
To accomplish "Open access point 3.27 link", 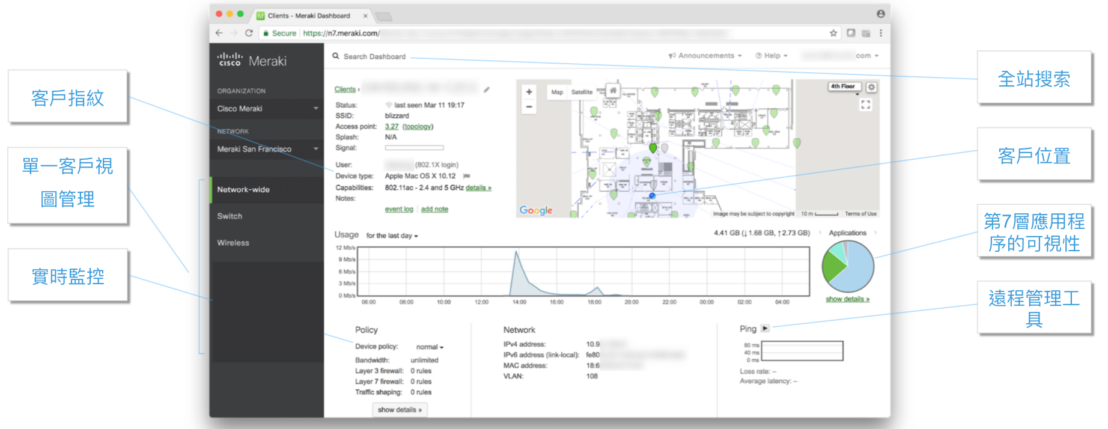I will coord(392,127).
